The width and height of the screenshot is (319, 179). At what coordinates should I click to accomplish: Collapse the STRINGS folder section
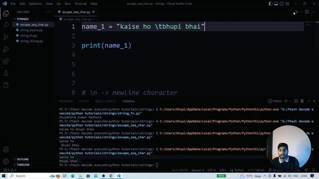click(22, 19)
